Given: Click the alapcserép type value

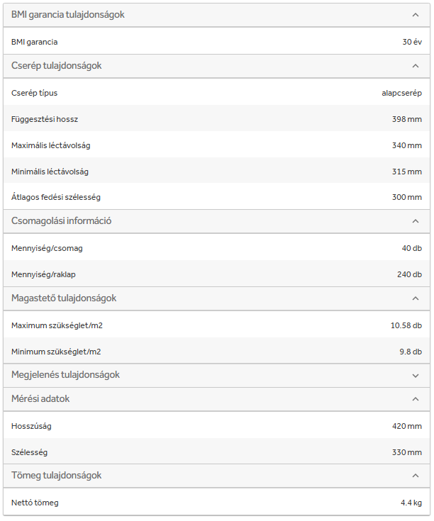Looking at the screenshot, I should click(401, 93).
